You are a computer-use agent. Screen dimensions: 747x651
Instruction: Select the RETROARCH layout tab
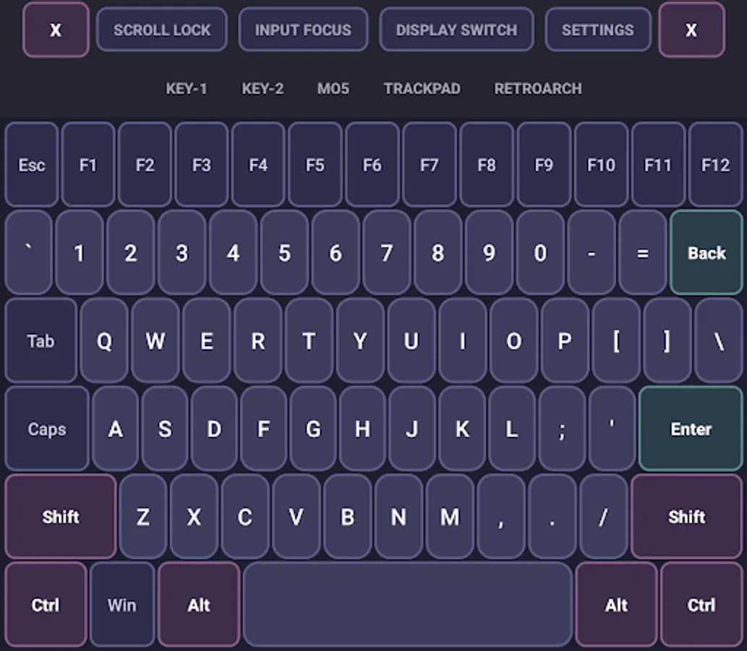point(537,88)
